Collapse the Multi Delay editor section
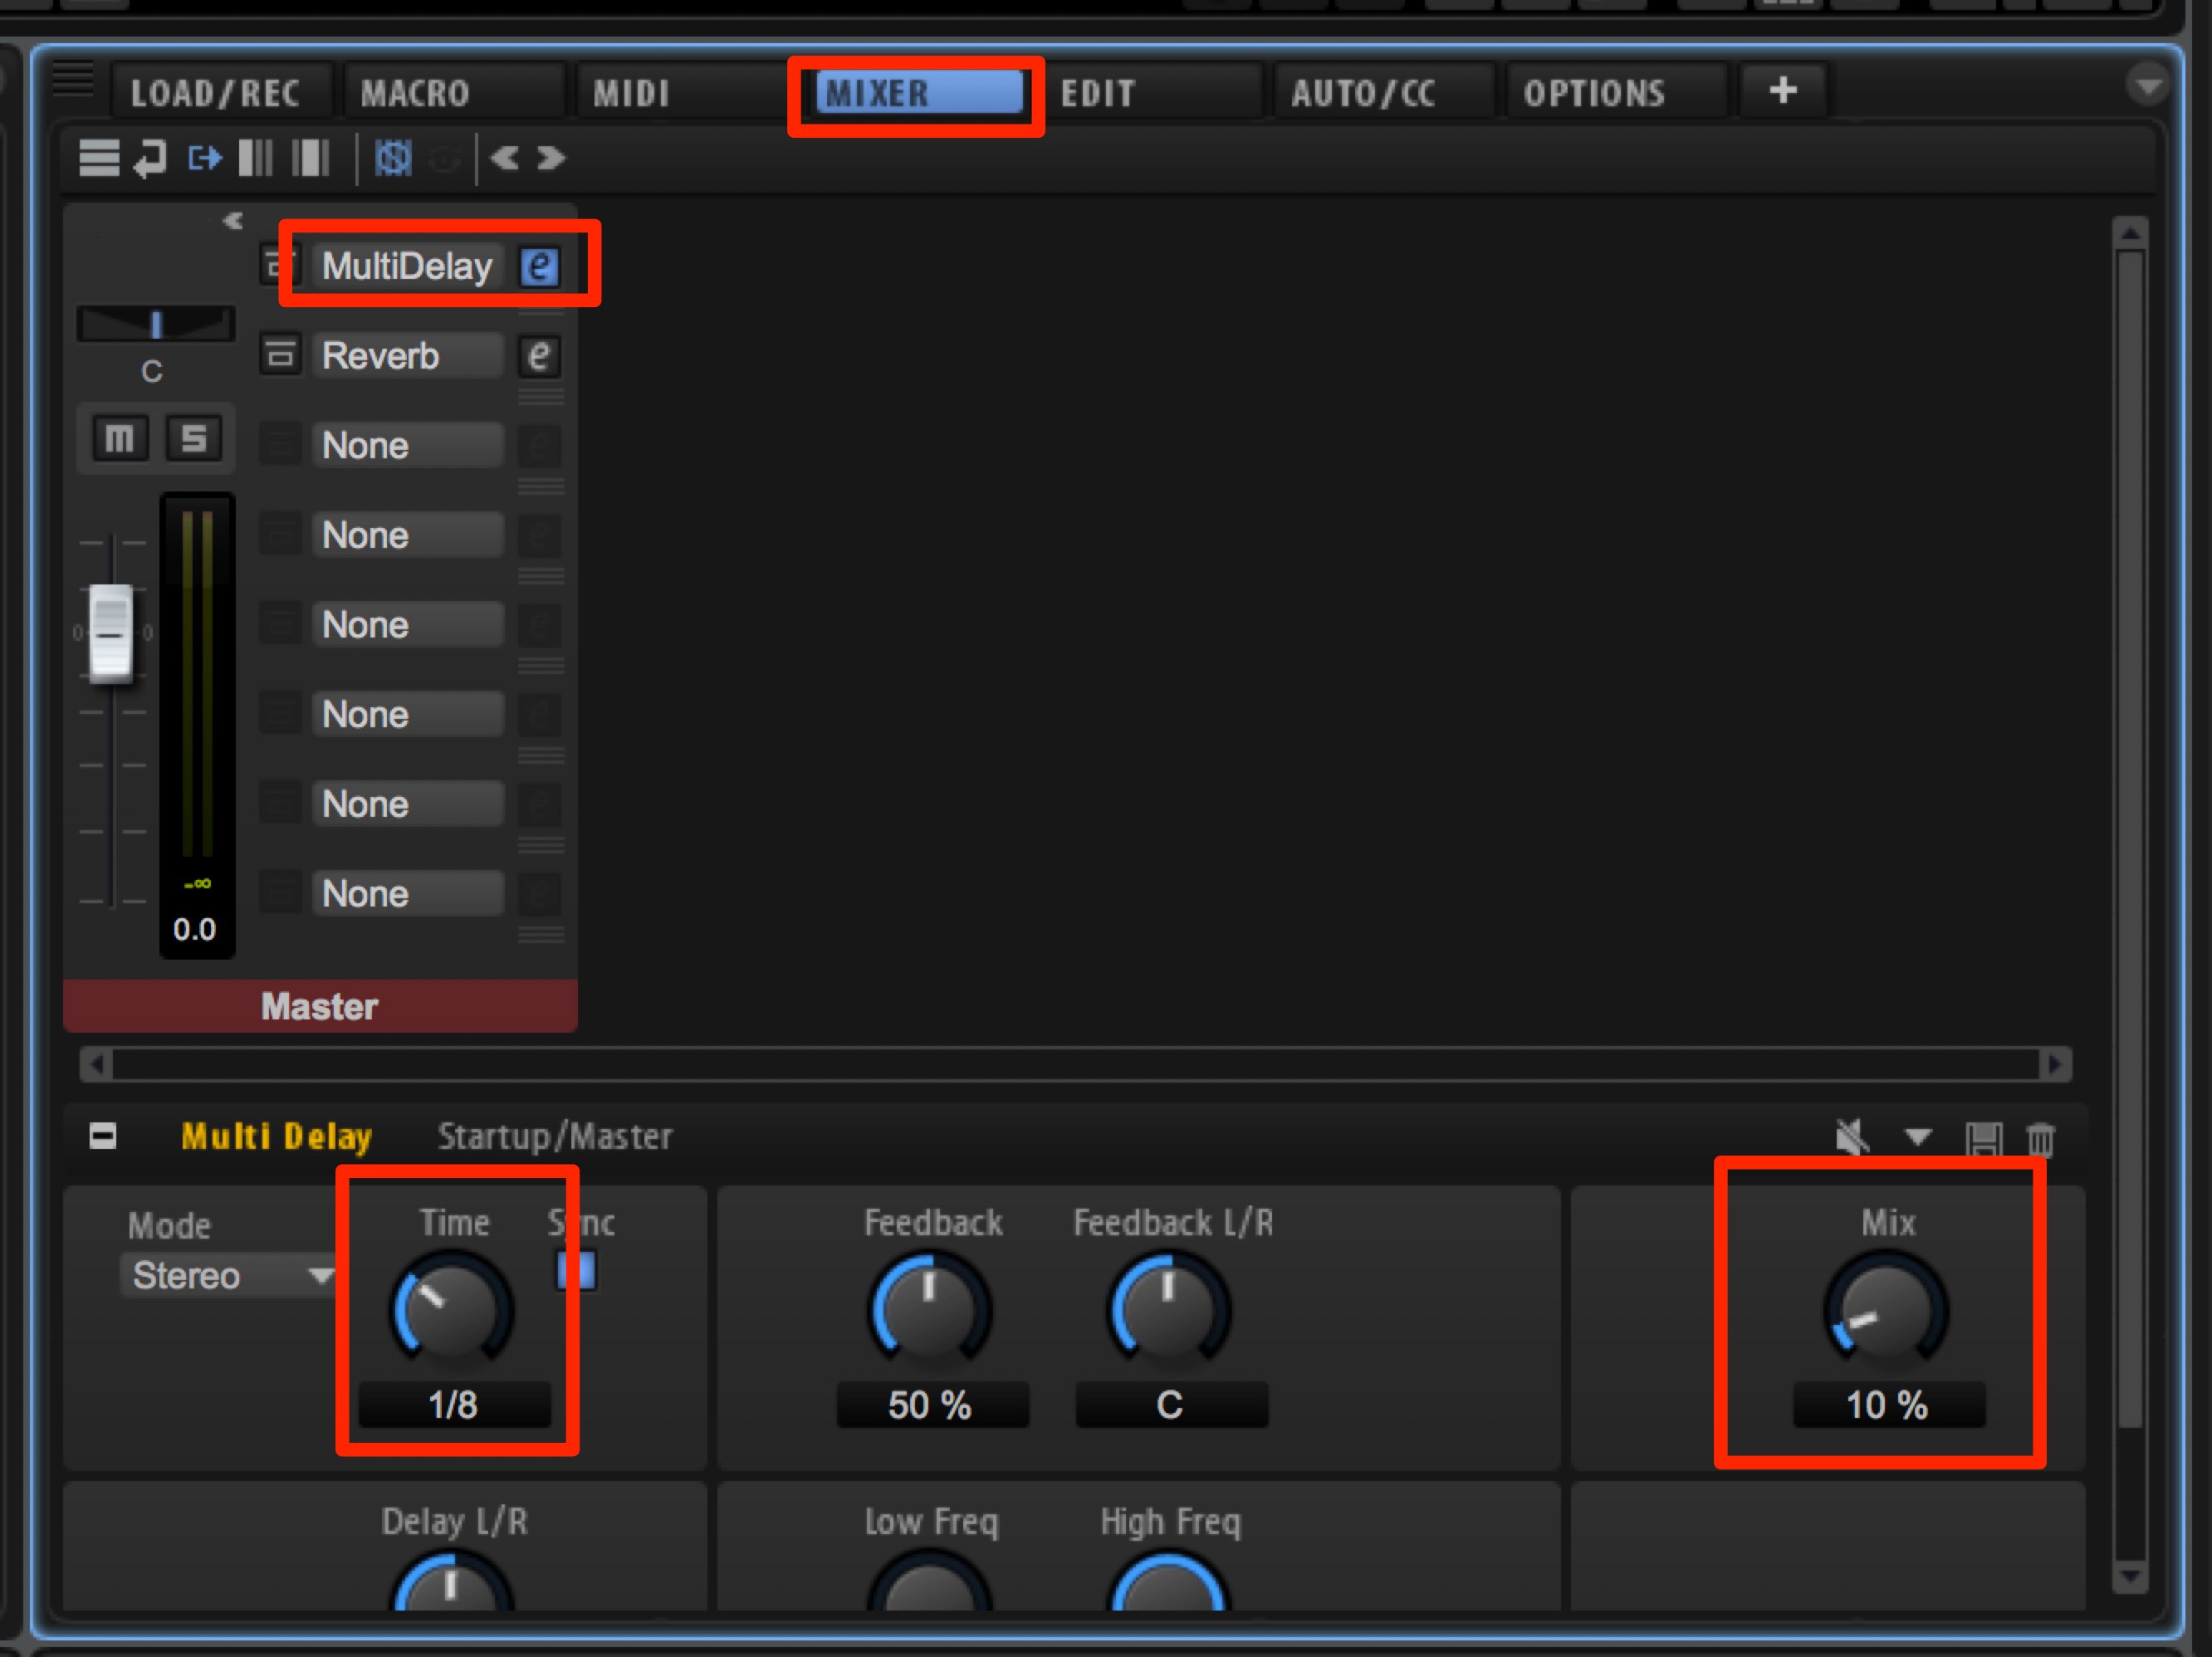 tap(103, 1136)
